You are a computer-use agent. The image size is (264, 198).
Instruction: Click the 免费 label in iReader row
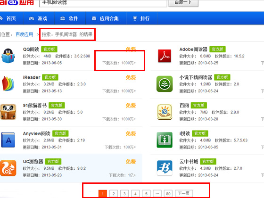131,77
